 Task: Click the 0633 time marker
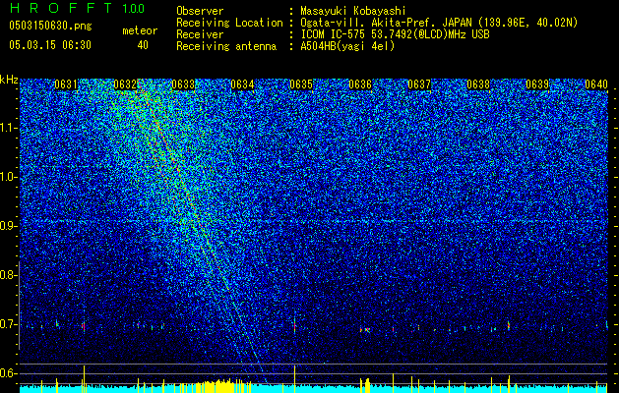(x=183, y=84)
